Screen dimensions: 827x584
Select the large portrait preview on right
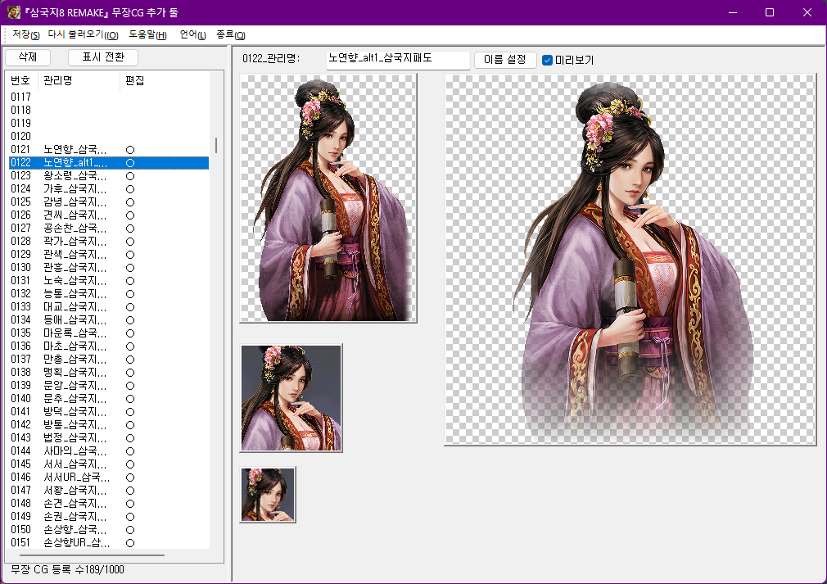[x=630, y=260]
